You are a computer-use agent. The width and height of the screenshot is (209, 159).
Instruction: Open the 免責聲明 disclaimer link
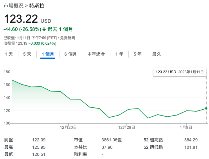pos(67,38)
